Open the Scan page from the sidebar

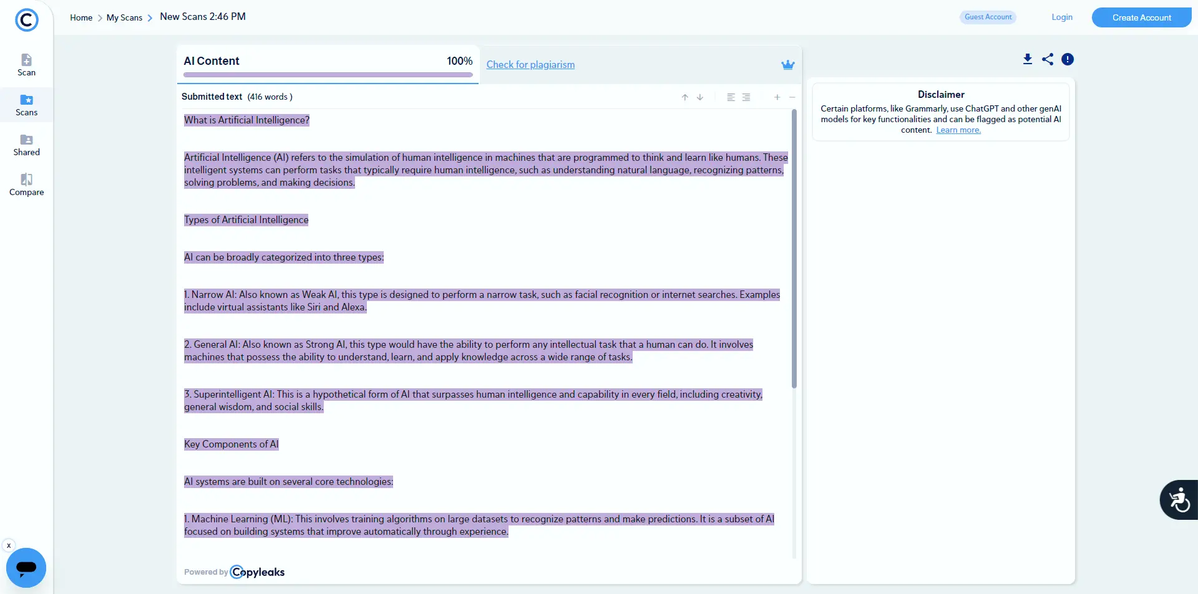[26, 65]
